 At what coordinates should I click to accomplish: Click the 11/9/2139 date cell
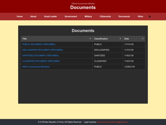[134, 61]
